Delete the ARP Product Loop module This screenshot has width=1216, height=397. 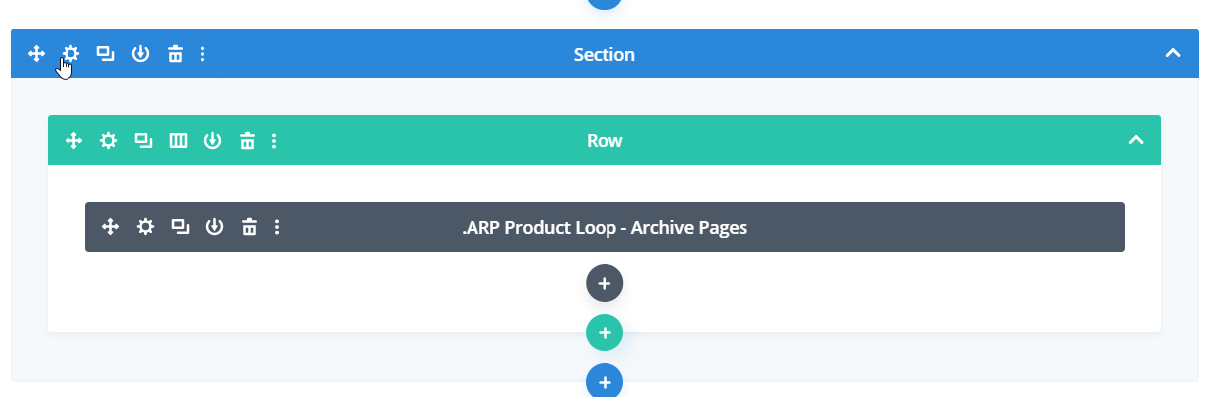pyautogui.click(x=250, y=227)
